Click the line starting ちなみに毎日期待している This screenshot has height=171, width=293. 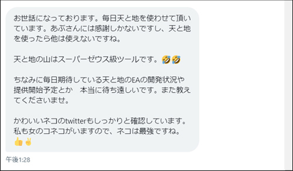click(x=99, y=80)
